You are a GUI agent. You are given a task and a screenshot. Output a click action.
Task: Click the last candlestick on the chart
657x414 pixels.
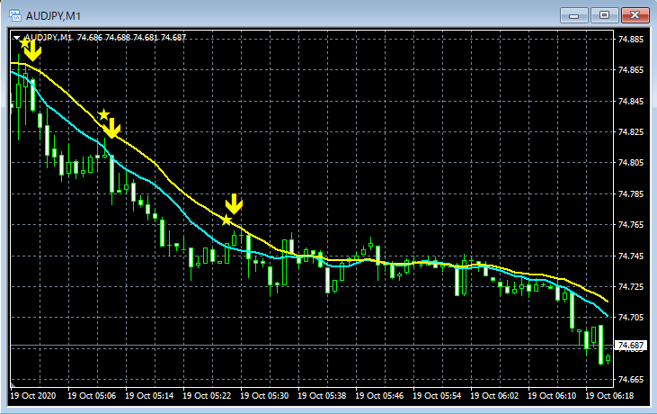click(x=608, y=358)
